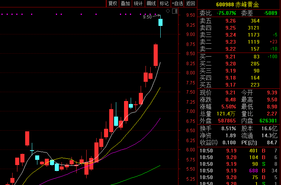Click the 复权 toolbar button
The height and width of the screenshot is (185, 281).
113,3
